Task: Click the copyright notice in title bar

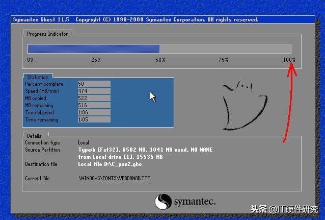Action: click(x=167, y=20)
